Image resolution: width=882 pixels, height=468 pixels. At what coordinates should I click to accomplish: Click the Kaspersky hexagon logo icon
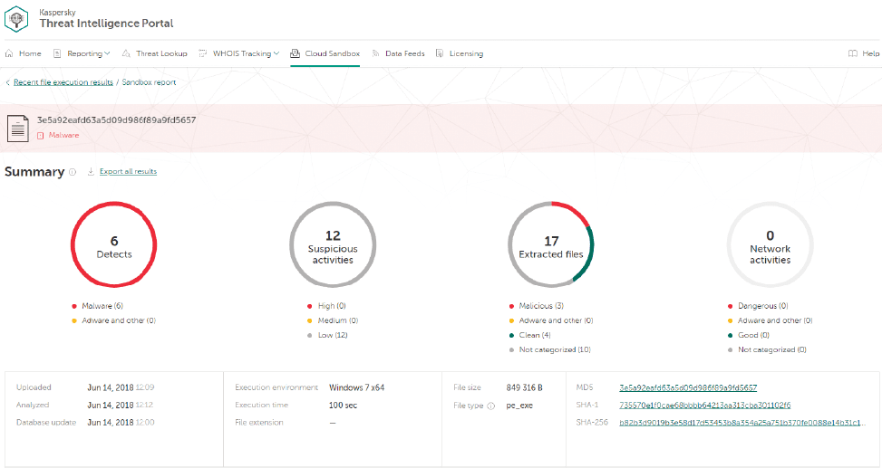coord(16,18)
